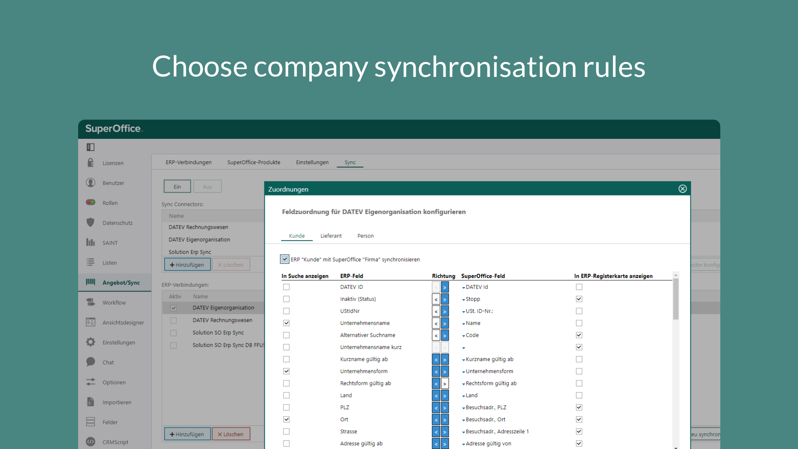Select Solution Erp Sync connector row
The height and width of the screenshot is (449, 798).
pyautogui.click(x=213, y=252)
